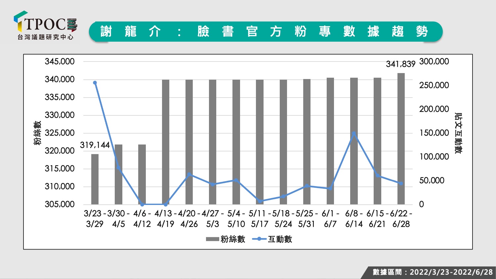
Task: Click the 3/23-3/29 fan count bar
Action: pos(95,179)
